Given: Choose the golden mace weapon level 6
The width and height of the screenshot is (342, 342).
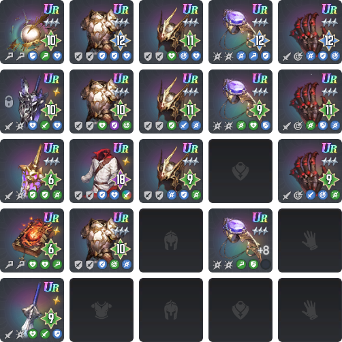Looking at the screenshot, I should click(x=32, y=171).
